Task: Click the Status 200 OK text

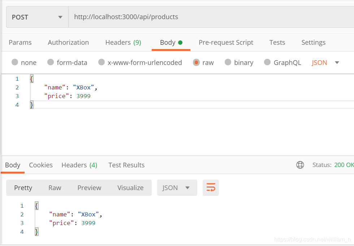Action: pos(333,165)
